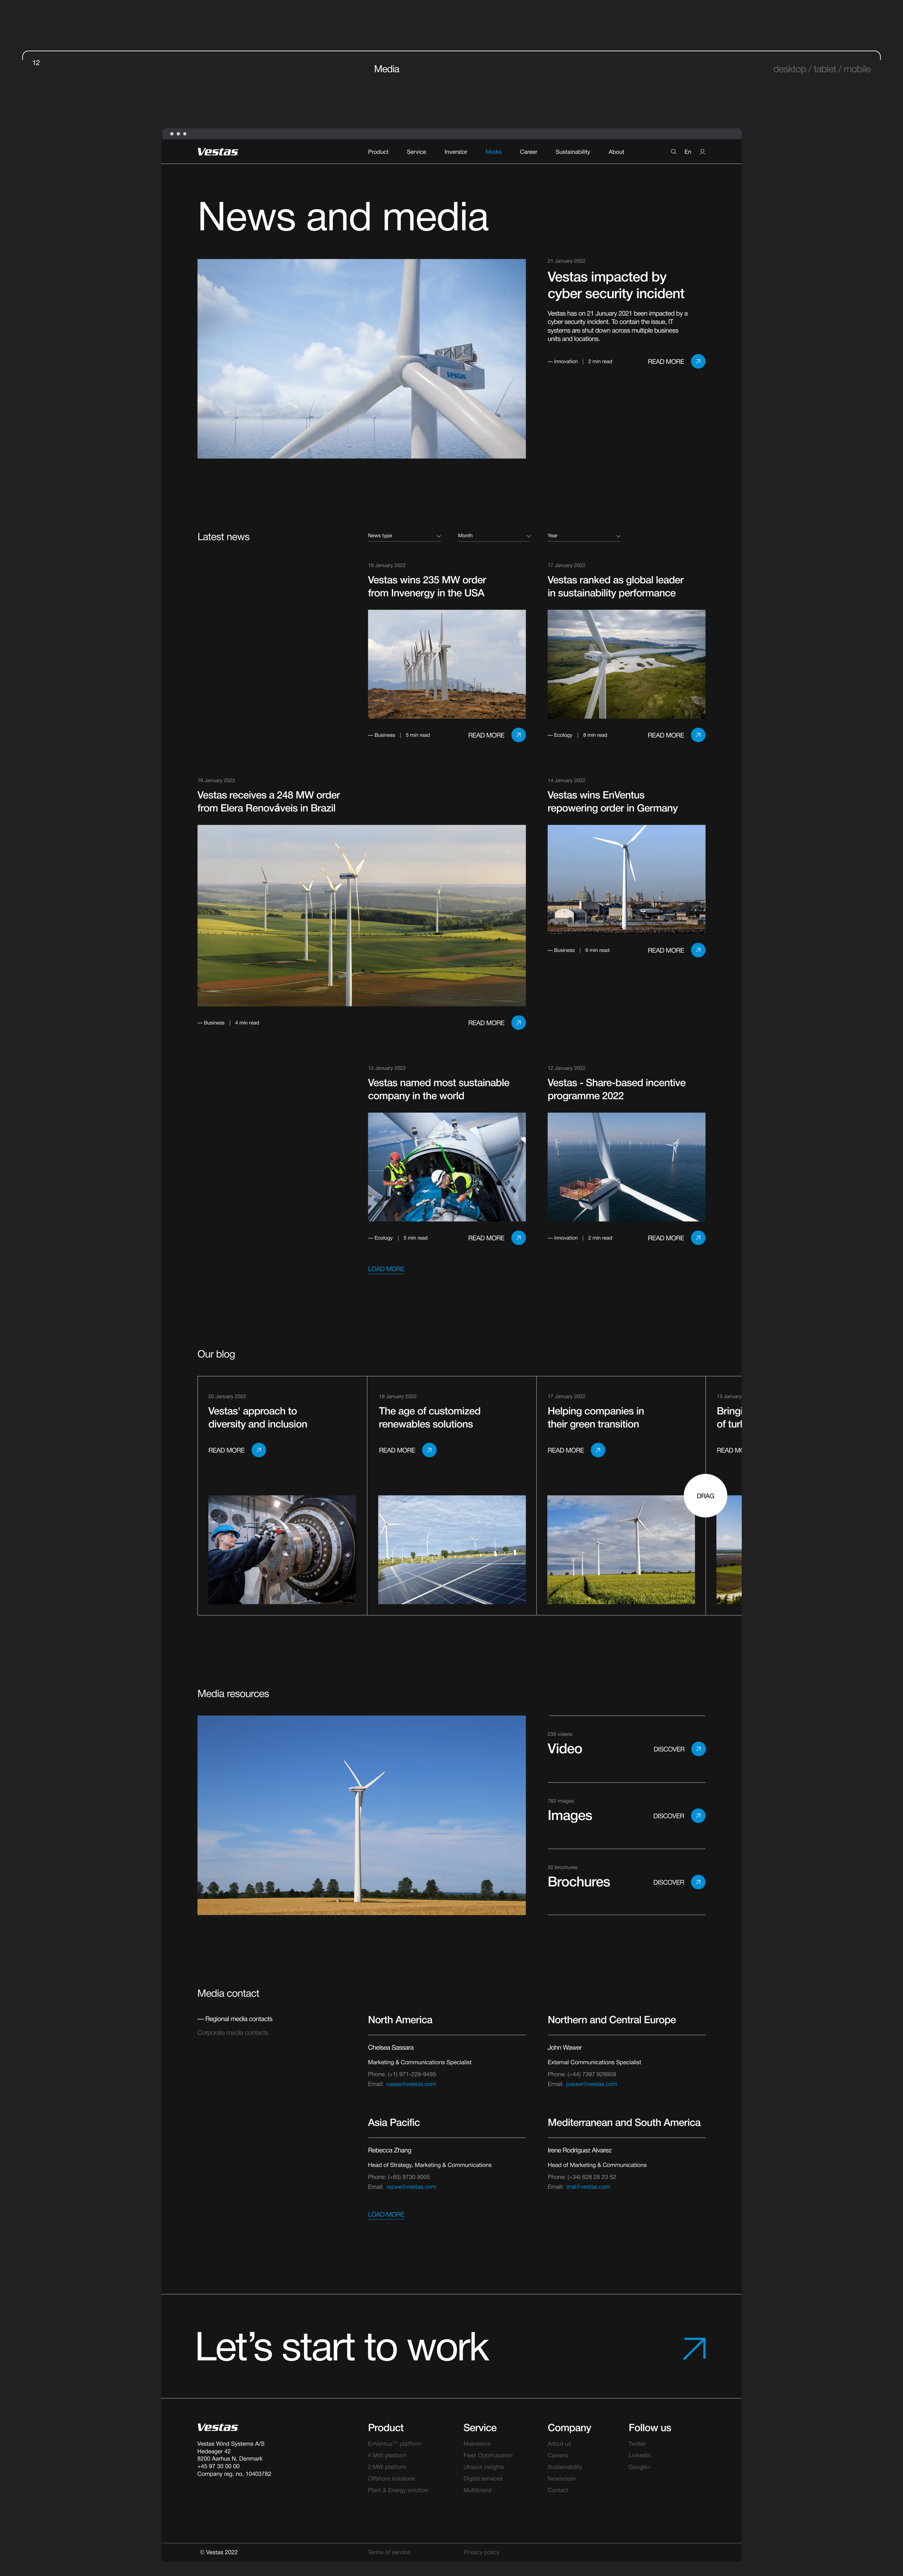This screenshot has width=903, height=2576.
Task: Click Load more under latest news
Action: click(x=386, y=1269)
